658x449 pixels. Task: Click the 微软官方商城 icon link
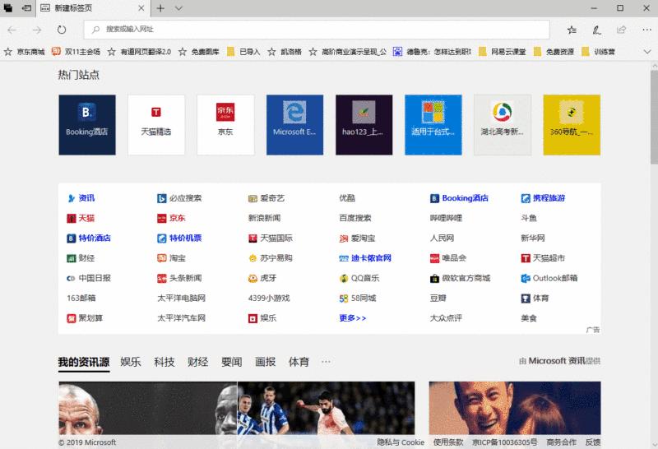460,278
